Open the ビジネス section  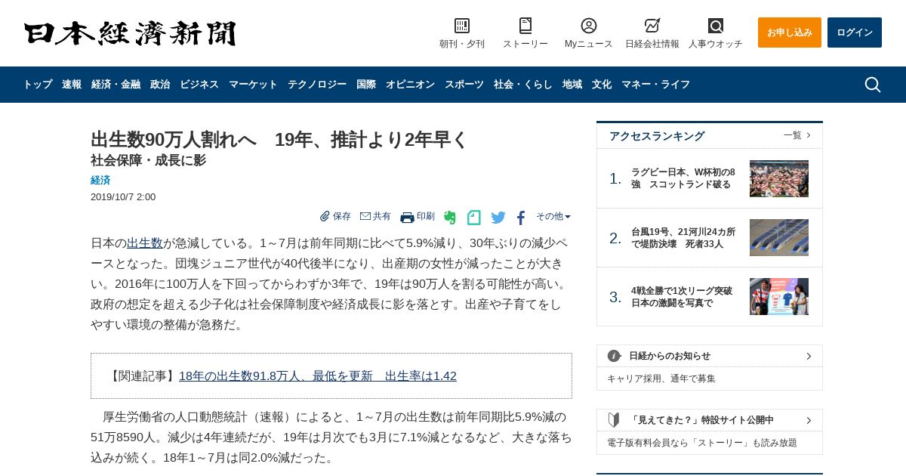pos(199,85)
